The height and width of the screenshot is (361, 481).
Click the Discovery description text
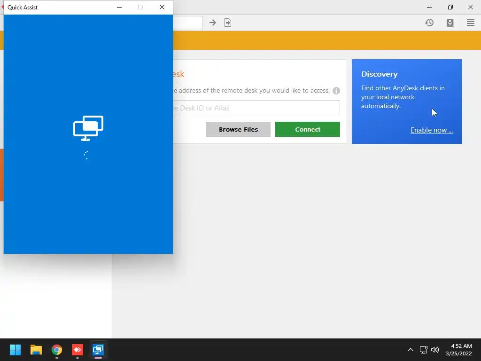(403, 97)
